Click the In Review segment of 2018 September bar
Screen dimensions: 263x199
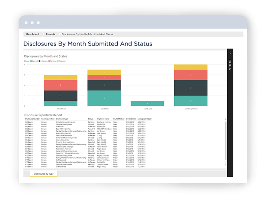click(x=191, y=88)
